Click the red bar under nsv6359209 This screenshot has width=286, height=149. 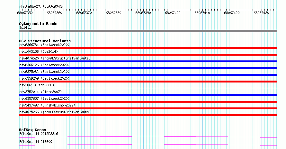click(148, 82)
